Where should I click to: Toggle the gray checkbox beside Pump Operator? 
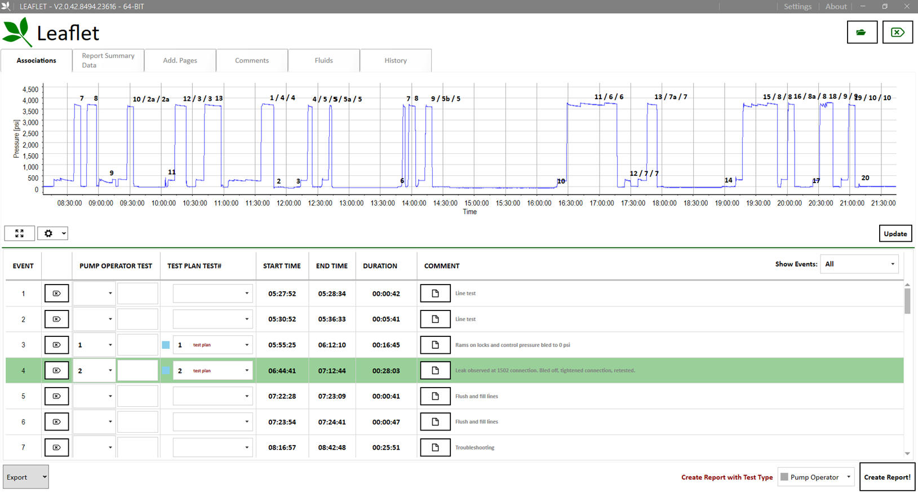pos(784,477)
